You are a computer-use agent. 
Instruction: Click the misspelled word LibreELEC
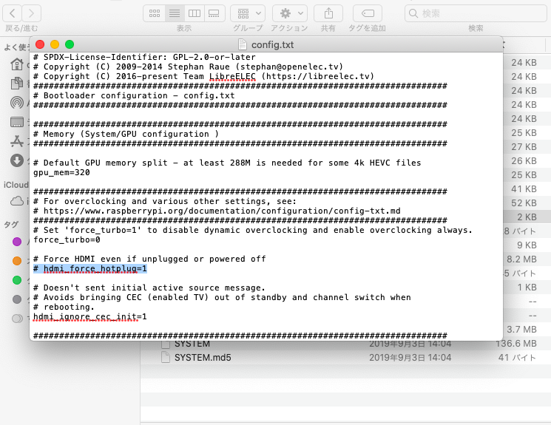pyautogui.click(x=232, y=77)
